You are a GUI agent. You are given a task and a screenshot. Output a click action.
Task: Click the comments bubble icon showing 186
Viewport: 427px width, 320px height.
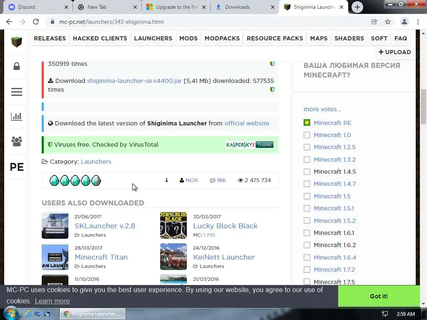click(x=212, y=180)
